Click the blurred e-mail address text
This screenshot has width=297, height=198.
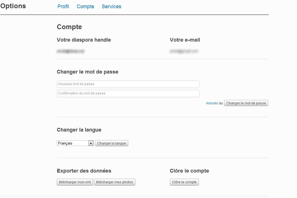(184, 51)
